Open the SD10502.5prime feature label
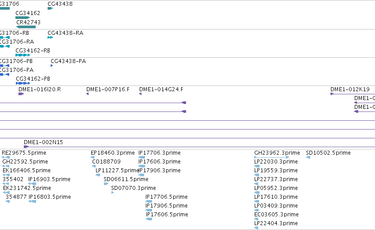Screen dimensions: 375x230 point(328,153)
